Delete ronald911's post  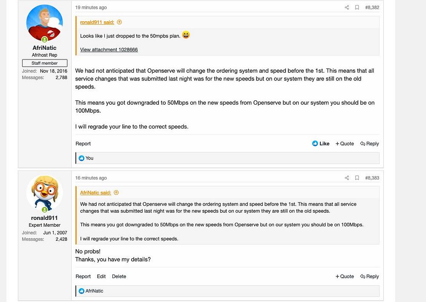point(119,276)
